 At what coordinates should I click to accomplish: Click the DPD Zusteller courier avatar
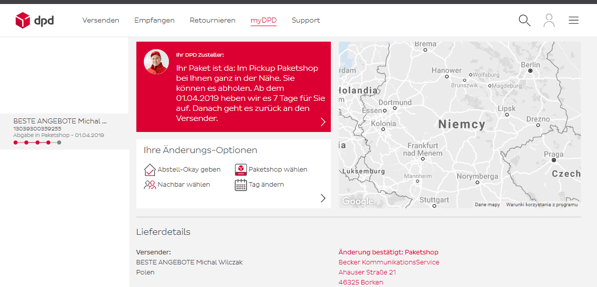click(156, 62)
